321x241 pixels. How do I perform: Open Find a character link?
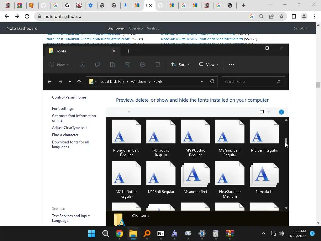[x=65, y=135]
